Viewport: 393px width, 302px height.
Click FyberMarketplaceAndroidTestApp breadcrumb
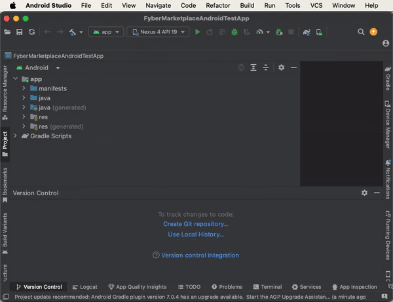point(54,56)
